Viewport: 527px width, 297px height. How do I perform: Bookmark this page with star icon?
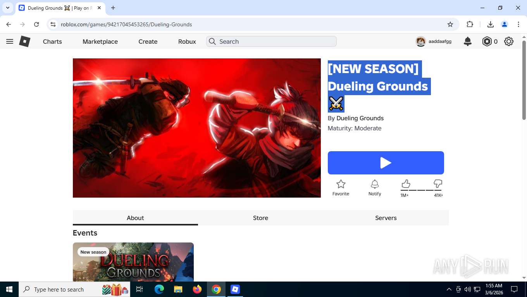450,24
